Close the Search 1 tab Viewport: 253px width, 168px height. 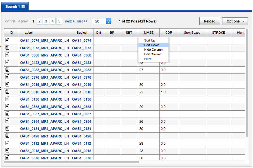coord(23,7)
